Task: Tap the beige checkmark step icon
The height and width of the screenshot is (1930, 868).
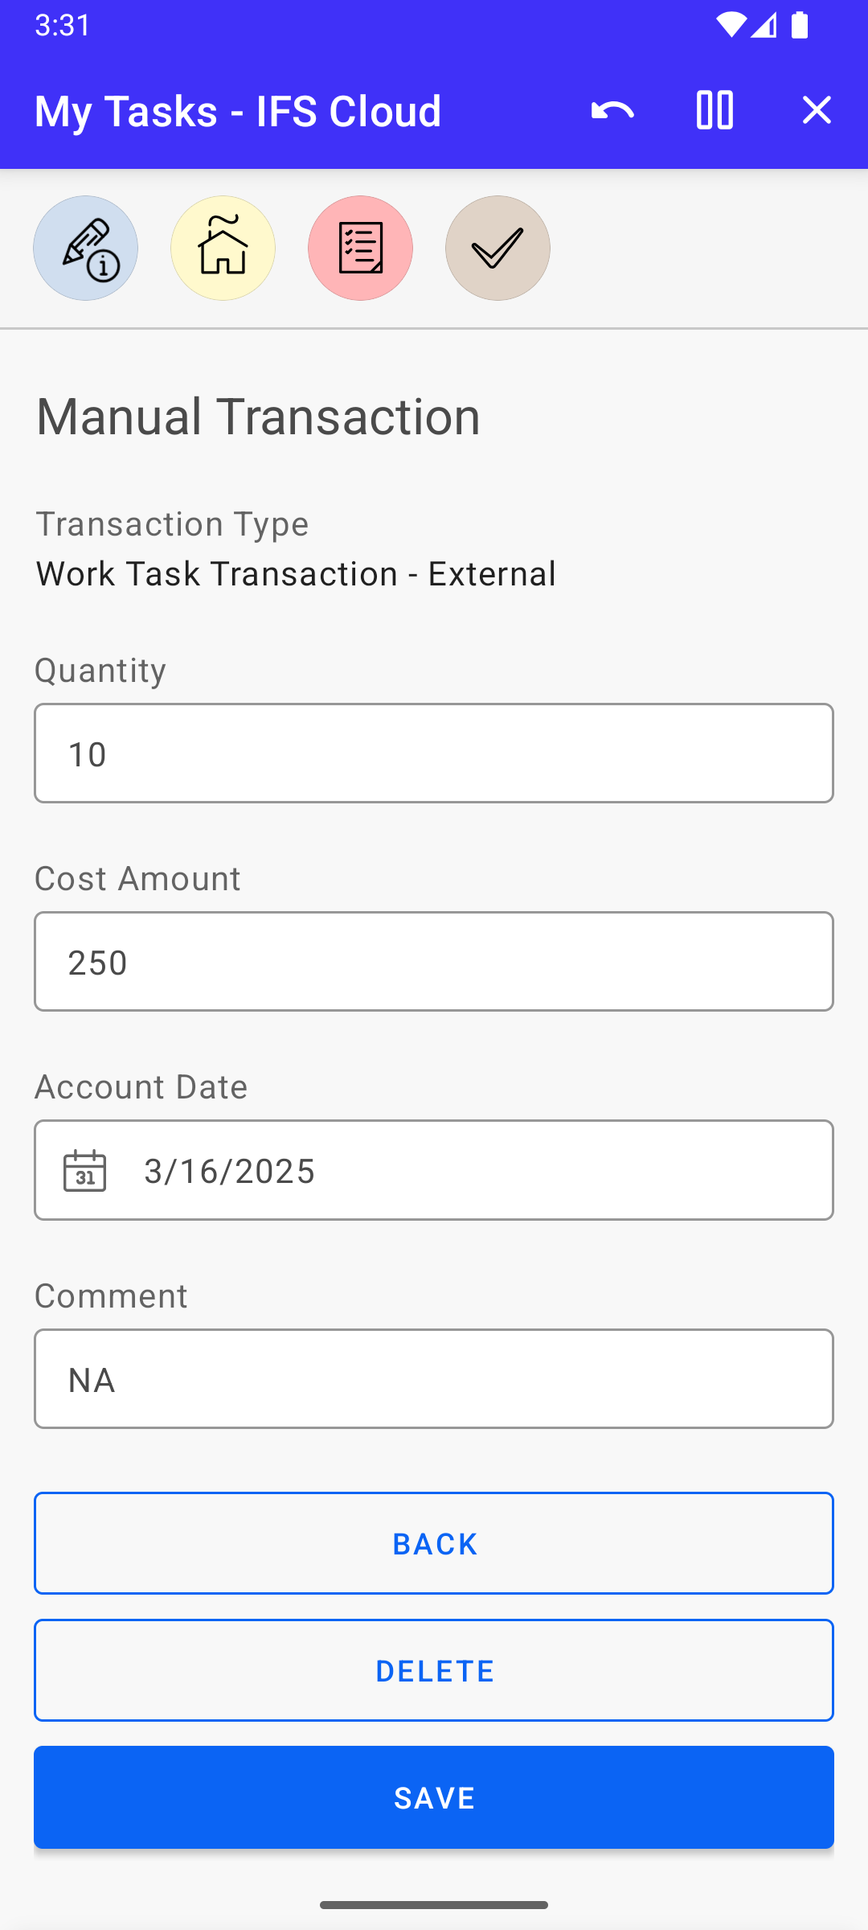Action: [498, 248]
